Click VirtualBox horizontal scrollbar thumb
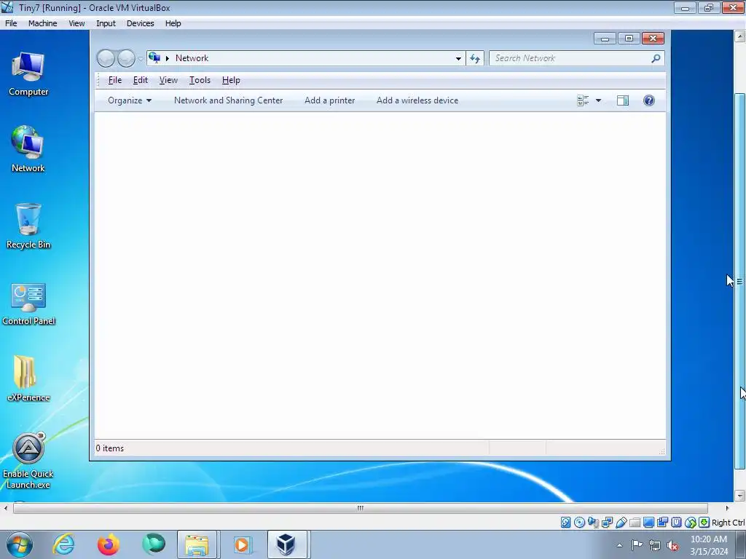 point(360,507)
